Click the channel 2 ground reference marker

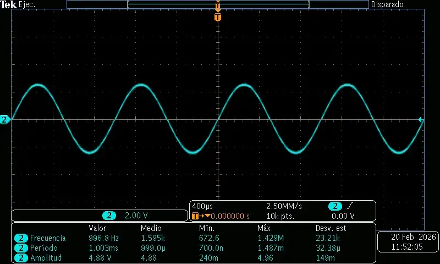point(5,120)
